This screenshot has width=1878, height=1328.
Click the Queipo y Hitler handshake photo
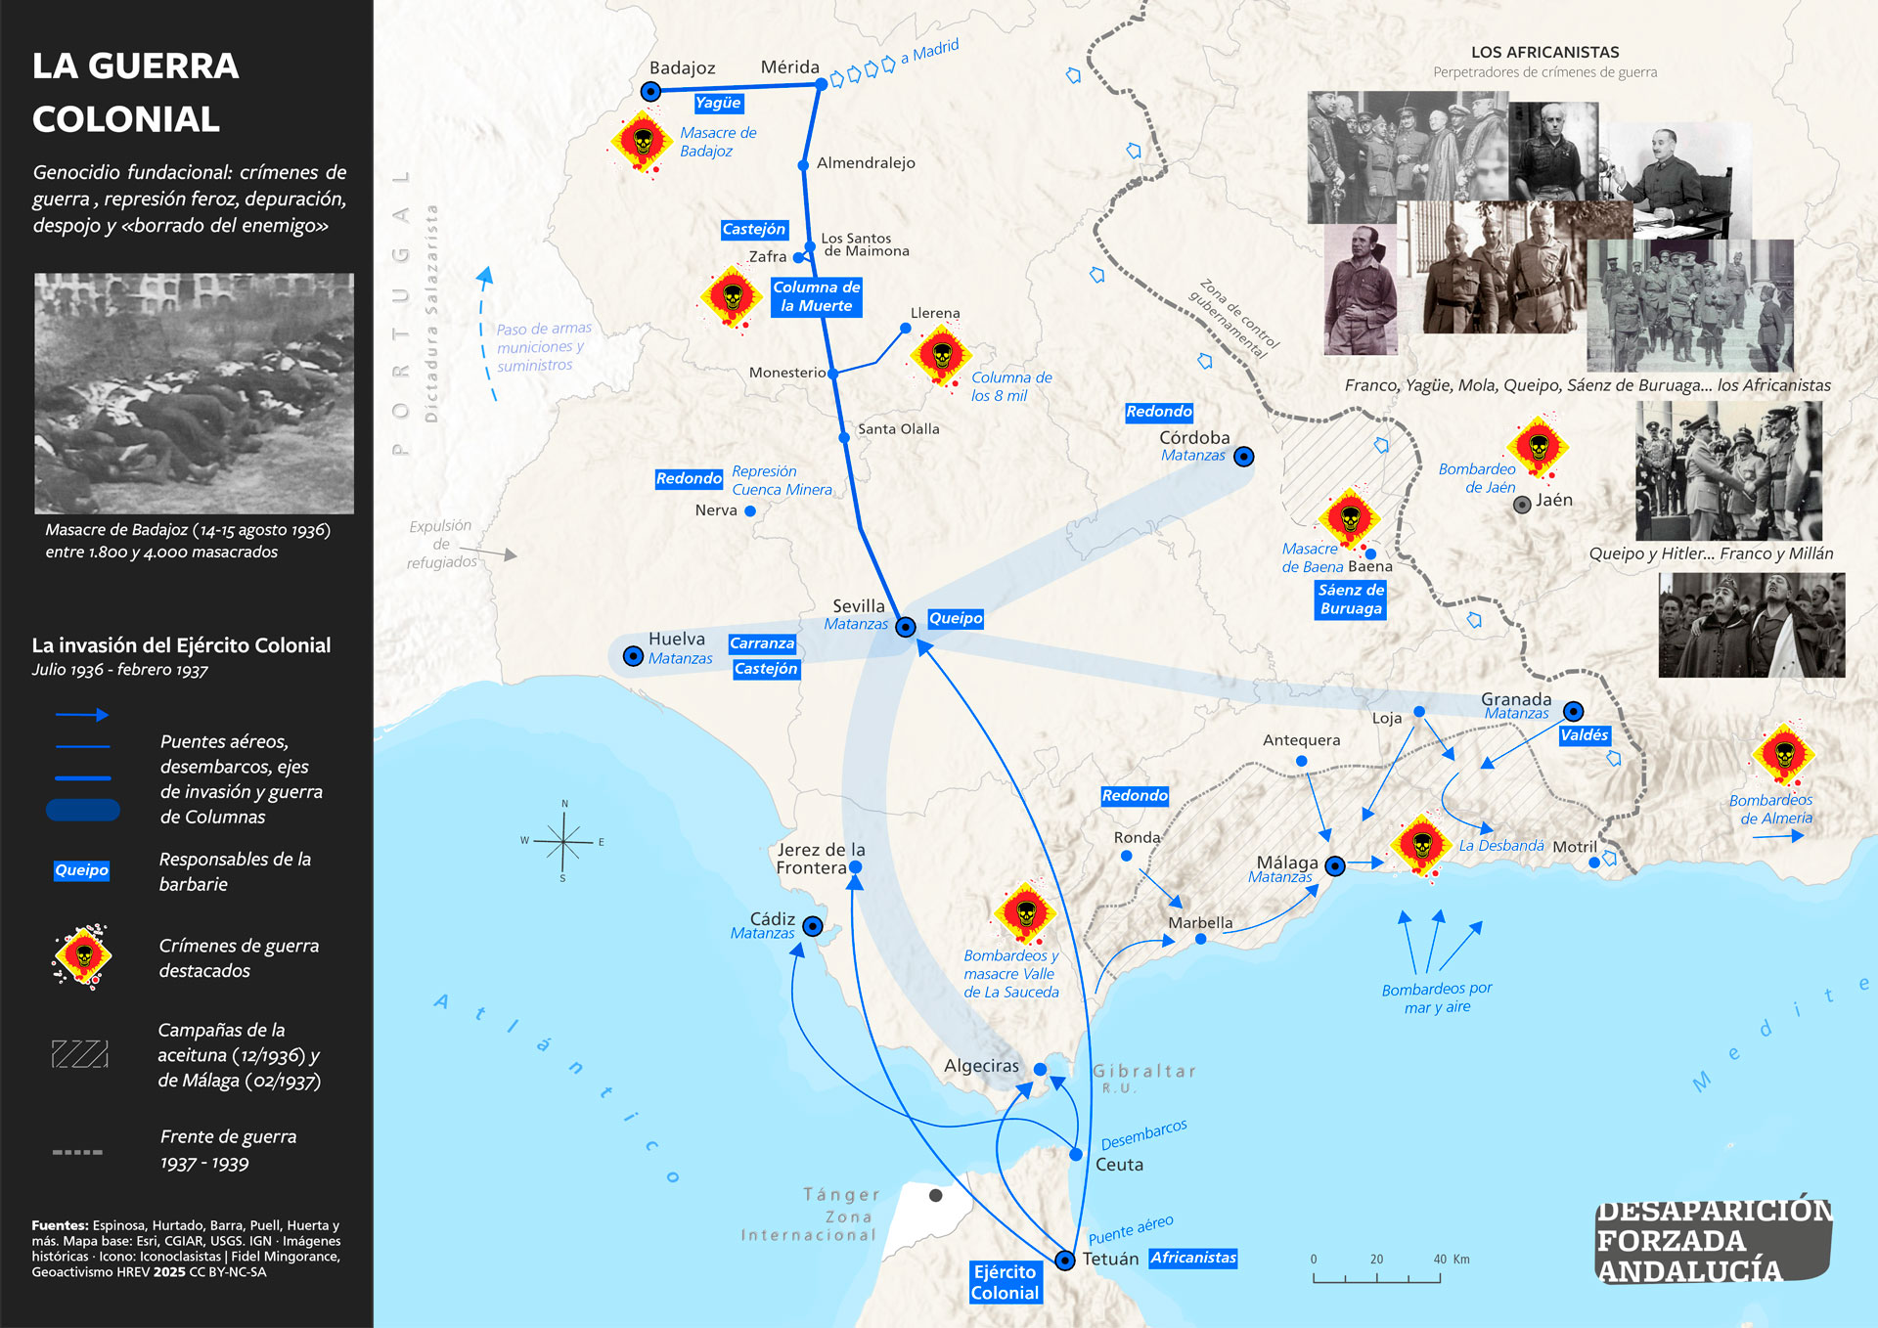(x=1728, y=471)
